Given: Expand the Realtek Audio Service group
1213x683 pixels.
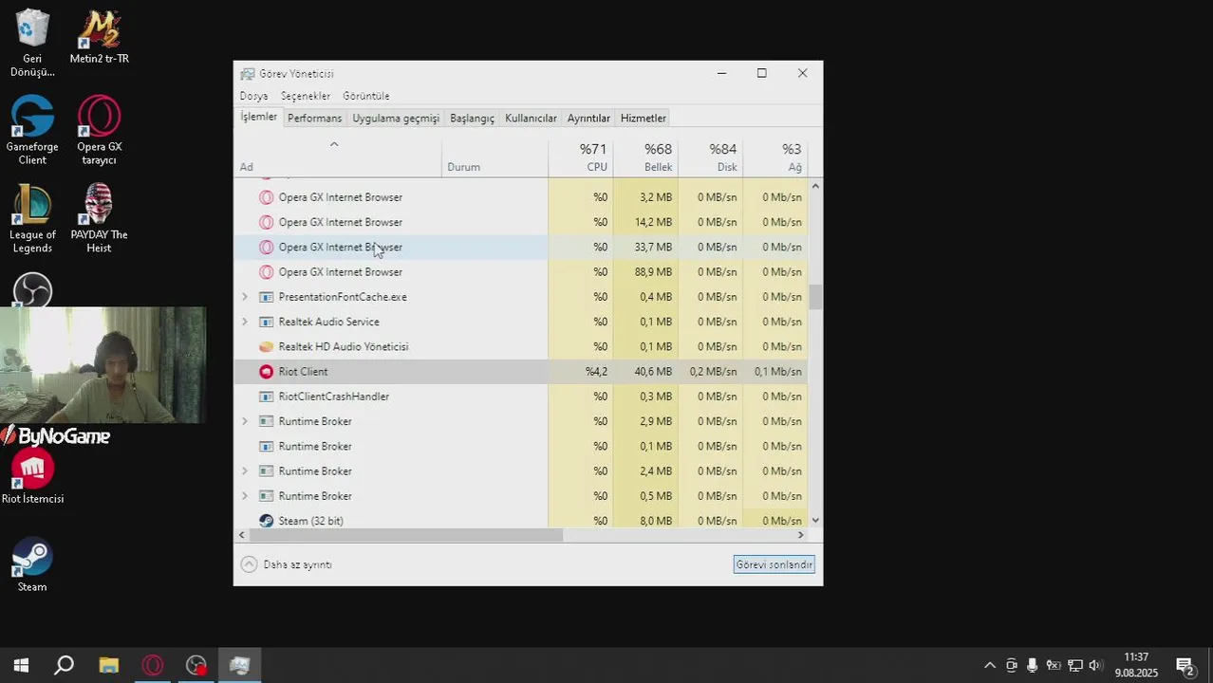Looking at the screenshot, I should pyautogui.click(x=245, y=322).
